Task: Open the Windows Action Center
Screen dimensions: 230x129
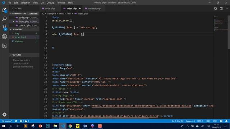Action: pos(225,126)
